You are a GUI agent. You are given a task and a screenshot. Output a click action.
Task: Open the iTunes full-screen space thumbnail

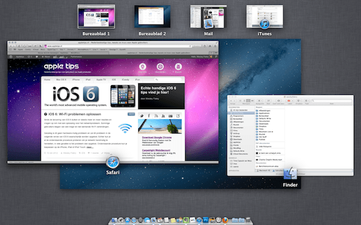(x=265, y=17)
